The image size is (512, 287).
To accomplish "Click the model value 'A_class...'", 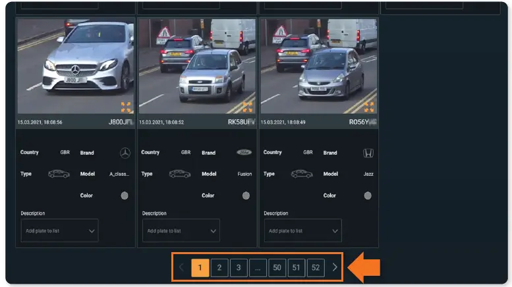I will pyautogui.click(x=119, y=174).
